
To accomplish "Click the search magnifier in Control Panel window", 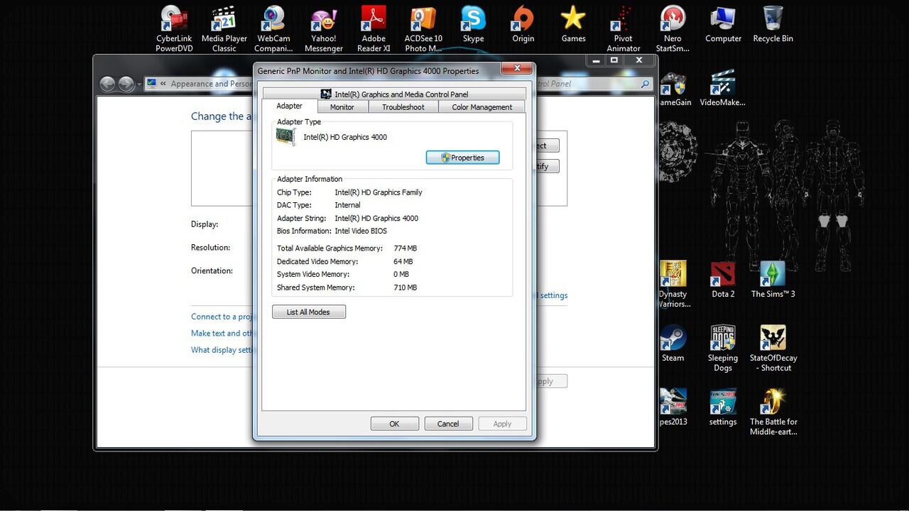I will [645, 84].
